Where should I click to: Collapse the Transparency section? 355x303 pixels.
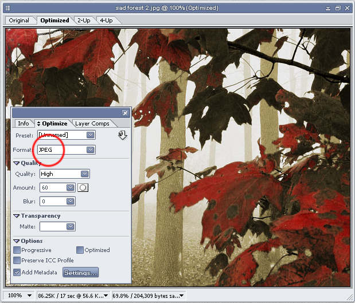(17, 216)
